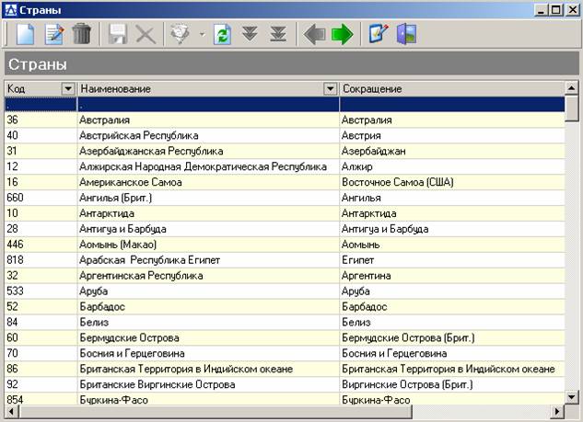
Task: Click the grey X cancel icon
Action: [146, 34]
